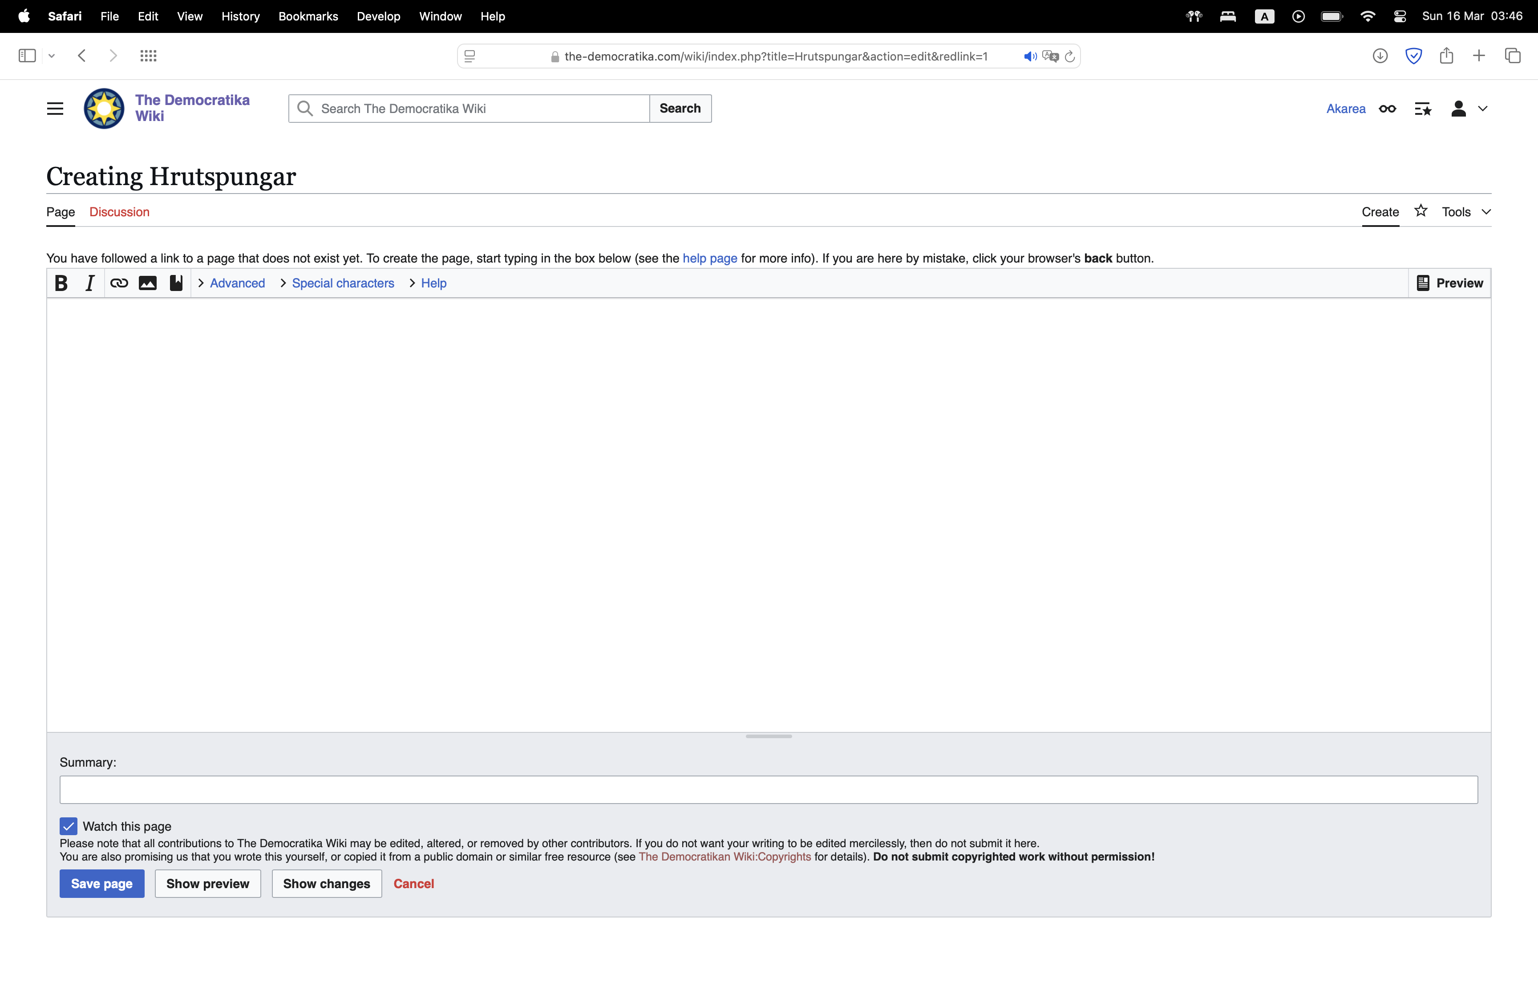Insert an embedded image file icon
The height and width of the screenshot is (994, 1538).
point(147,283)
